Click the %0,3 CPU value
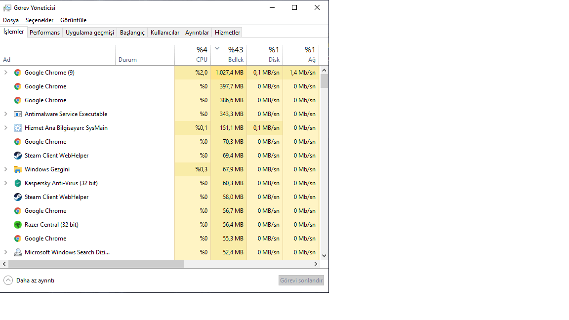 [x=202, y=169]
